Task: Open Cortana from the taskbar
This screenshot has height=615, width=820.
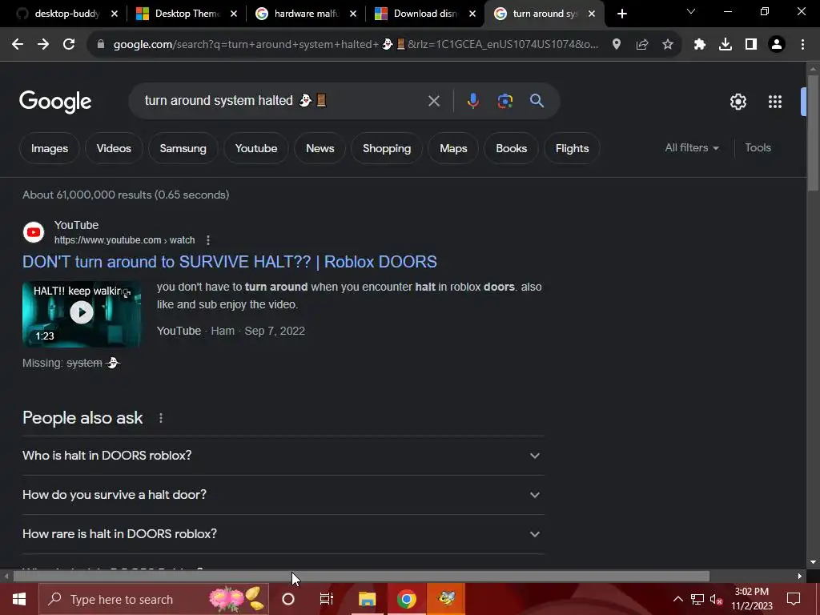Action: [x=288, y=599]
